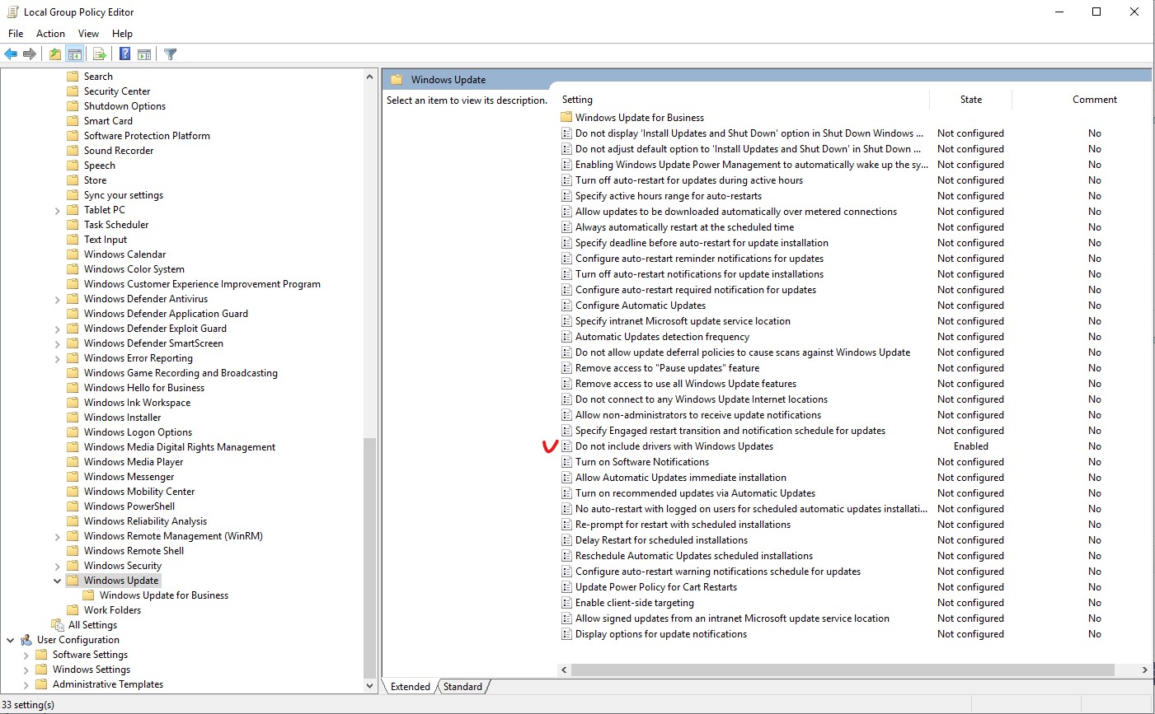
Task: Select Remove access to "Pause updates" feature
Action: point(667,368)
